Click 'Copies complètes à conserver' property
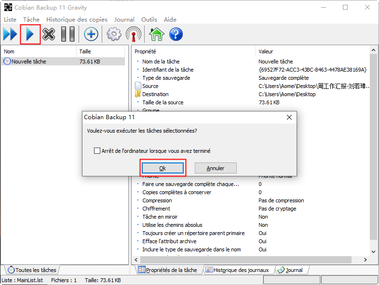Screen dimensions: 379x285 click(176, 192)
